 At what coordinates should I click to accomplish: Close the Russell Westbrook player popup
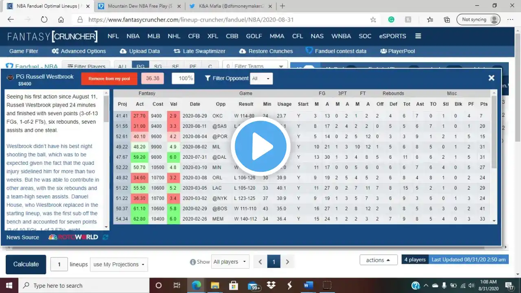[x=491, y=78]
